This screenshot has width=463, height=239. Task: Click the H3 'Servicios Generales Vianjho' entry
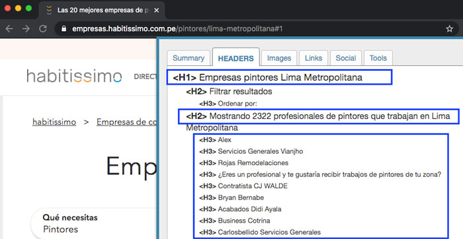click(251, 151)
